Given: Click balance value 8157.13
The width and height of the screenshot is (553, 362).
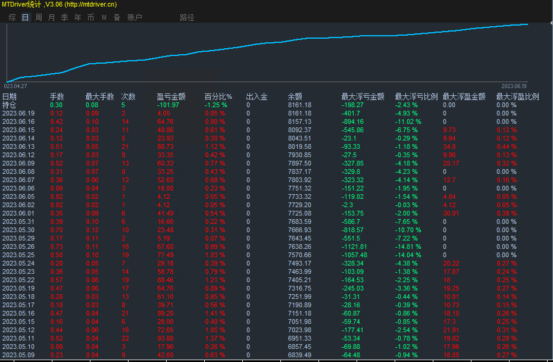Looking at the screenshot, I should tap(299, 121).
